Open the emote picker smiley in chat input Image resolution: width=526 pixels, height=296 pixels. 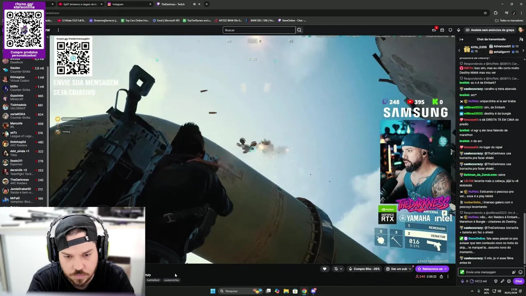click(521, 272)
